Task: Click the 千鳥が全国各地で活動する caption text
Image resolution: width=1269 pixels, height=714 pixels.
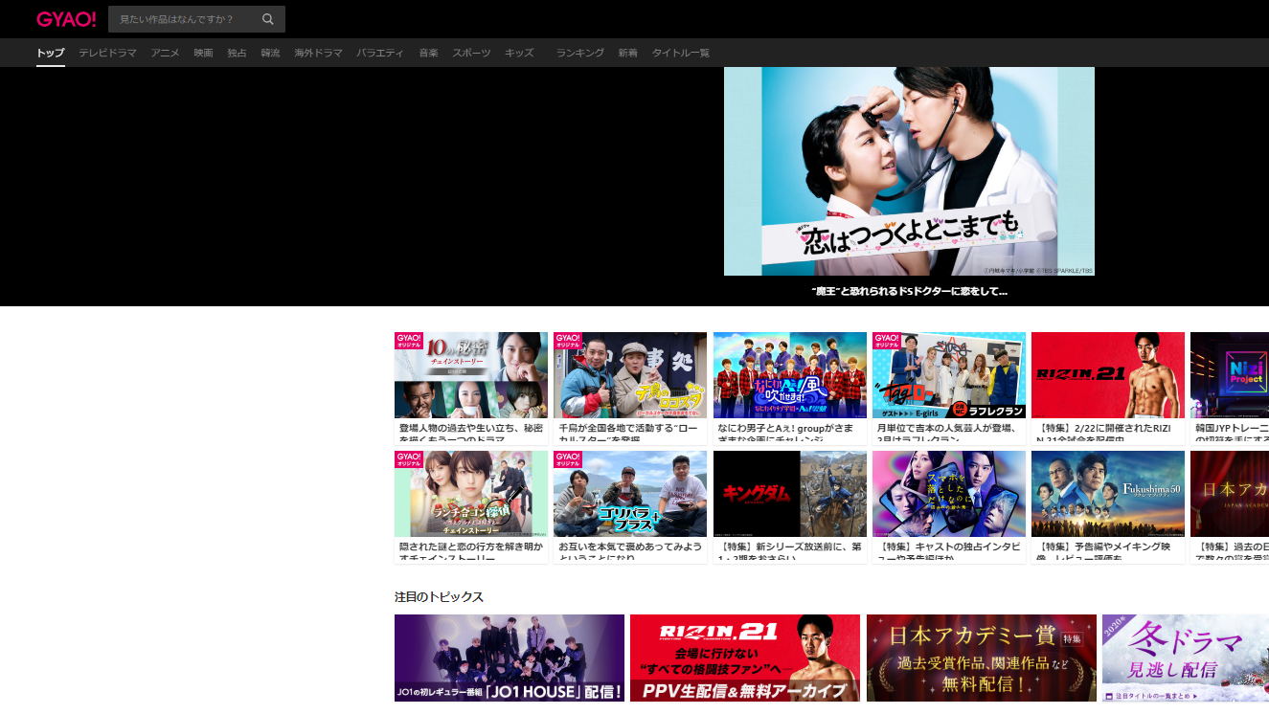Action: (630, 433)
